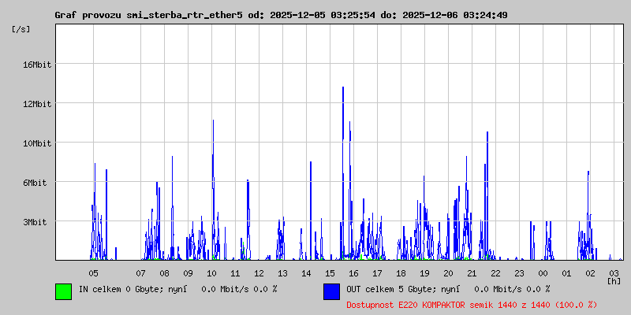Click the blue OUT legend color swatch
This screenshot has height=315, width=631.
(x=331, y=291)
